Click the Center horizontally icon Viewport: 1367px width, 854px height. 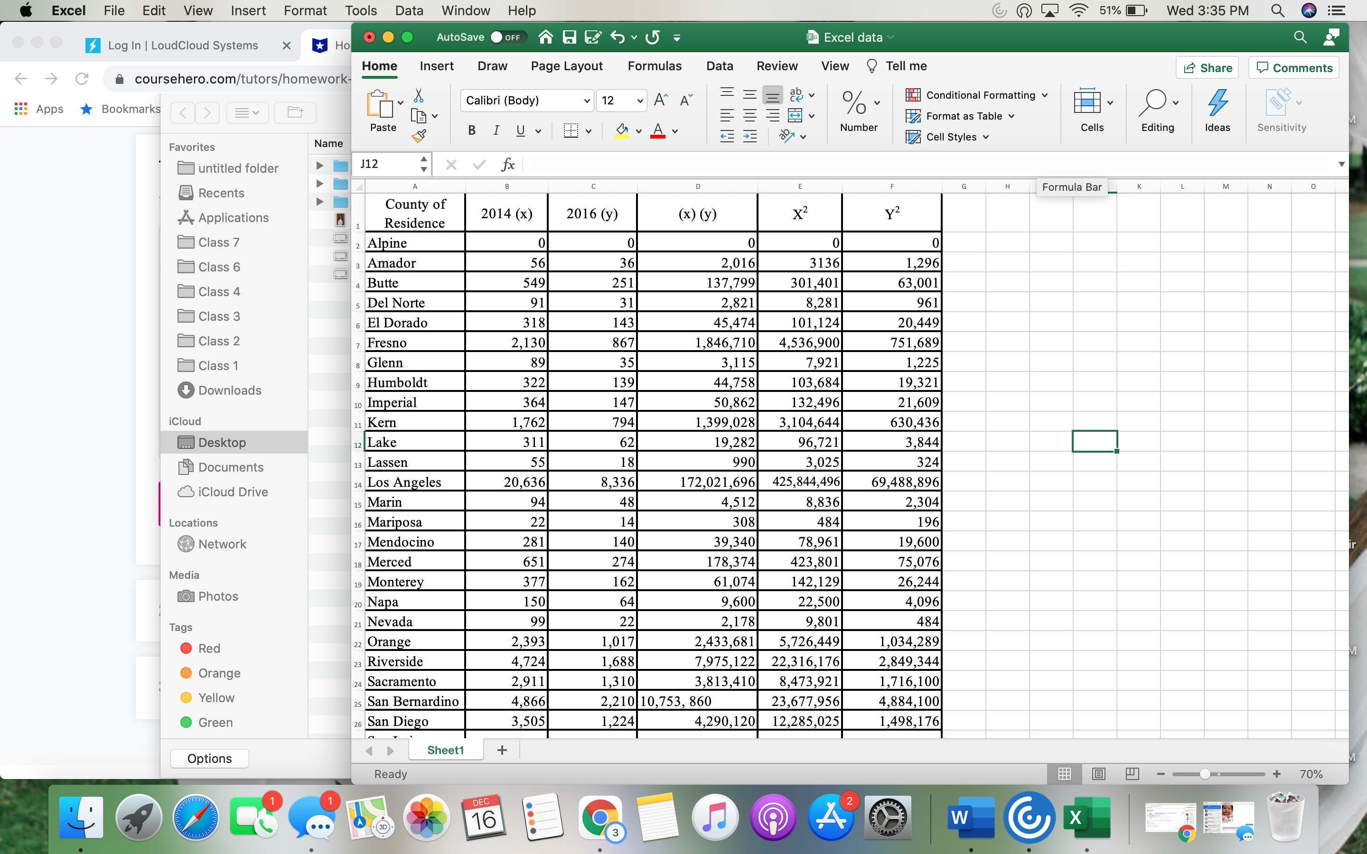pos(749,116)
